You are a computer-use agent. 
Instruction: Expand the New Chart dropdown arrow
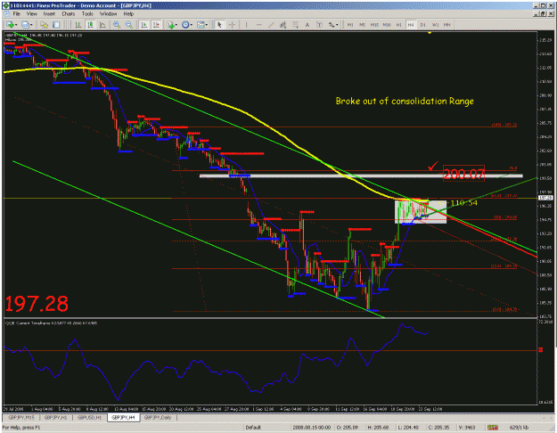click(x=16, y=25)
